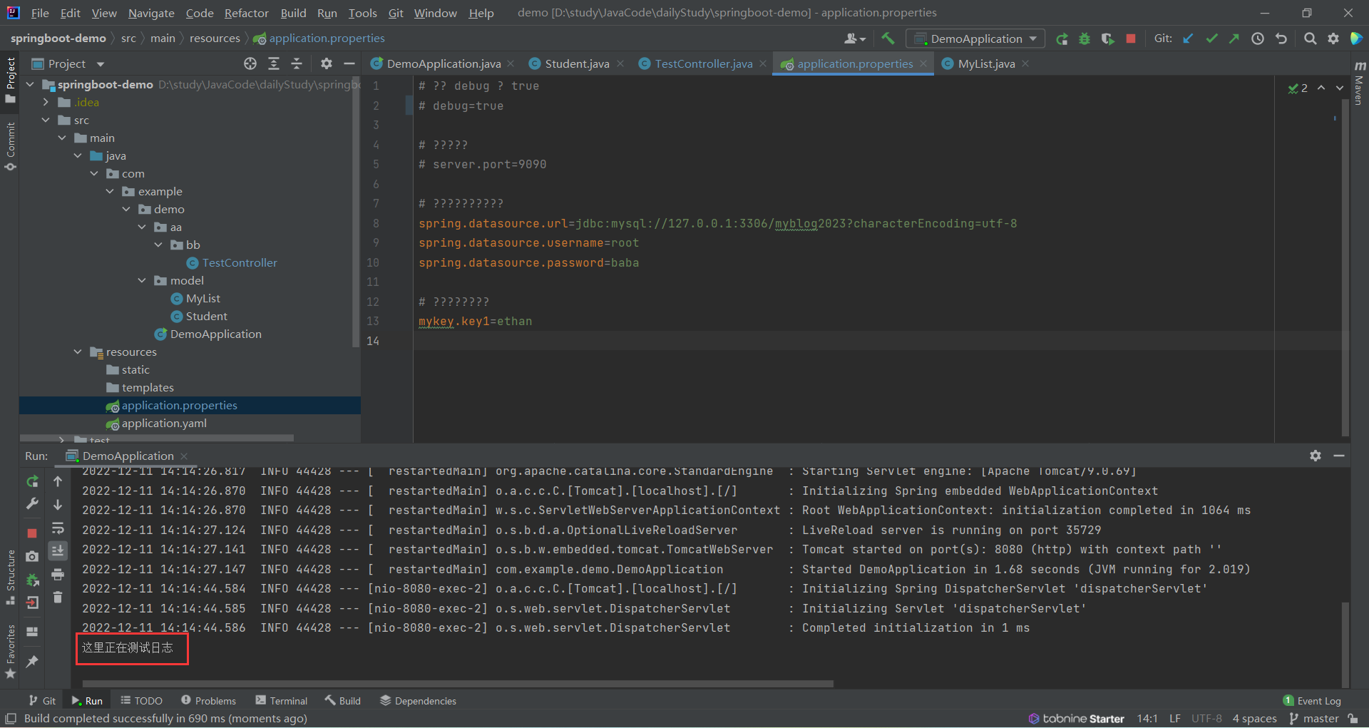Toggle soft-wrap in Run console
Image resolution: width=1369 pixels, height=728 pixels.
pyautogui.click(x=58, y=528)
